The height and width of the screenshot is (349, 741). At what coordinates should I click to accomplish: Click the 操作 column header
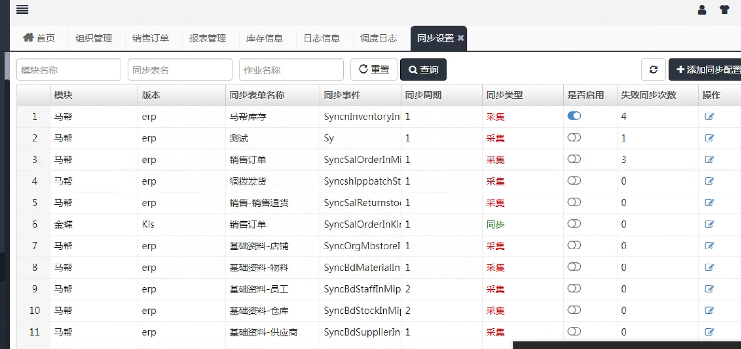click(720, 95)
